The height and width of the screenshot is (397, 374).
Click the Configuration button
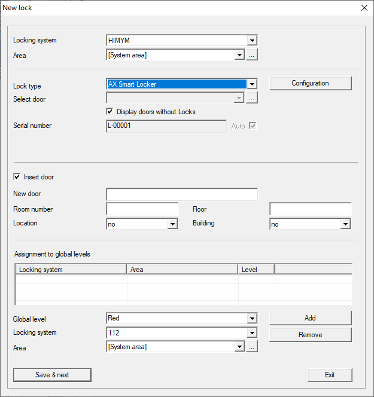(310, 84)
